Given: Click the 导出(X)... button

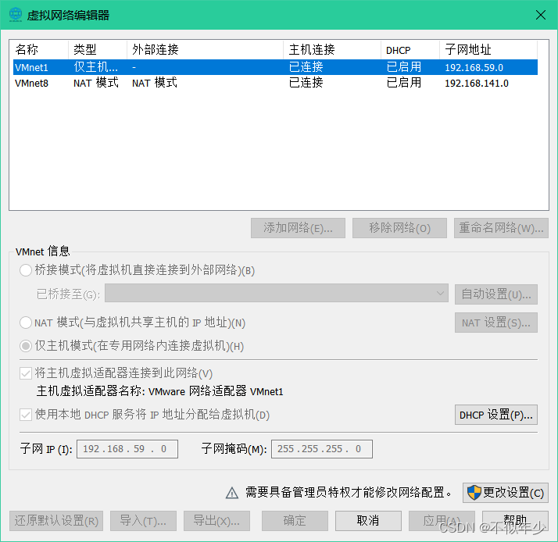Looking at the screenshot, I should (x=216, y=521).
